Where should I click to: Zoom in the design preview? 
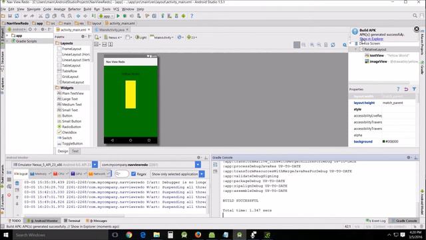[312, 45]
